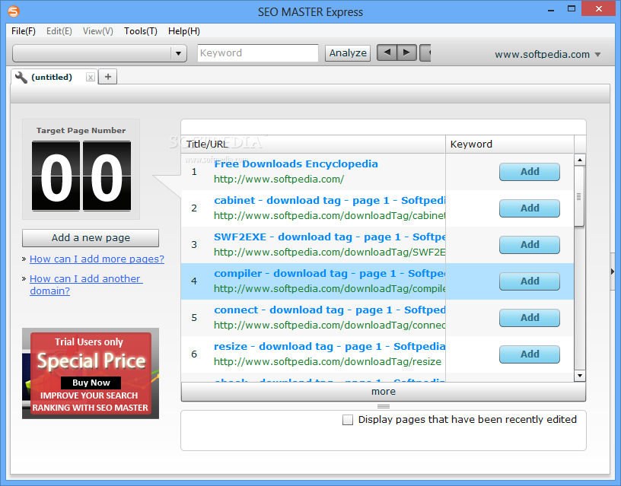Open the Edit(E) menu
This screenshot has width=621, height=486.
tap(59, 31)
